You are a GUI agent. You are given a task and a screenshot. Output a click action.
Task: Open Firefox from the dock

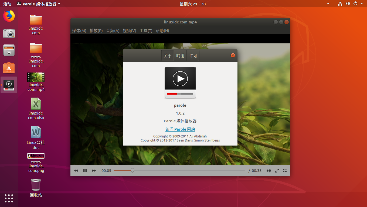[9, 16]
